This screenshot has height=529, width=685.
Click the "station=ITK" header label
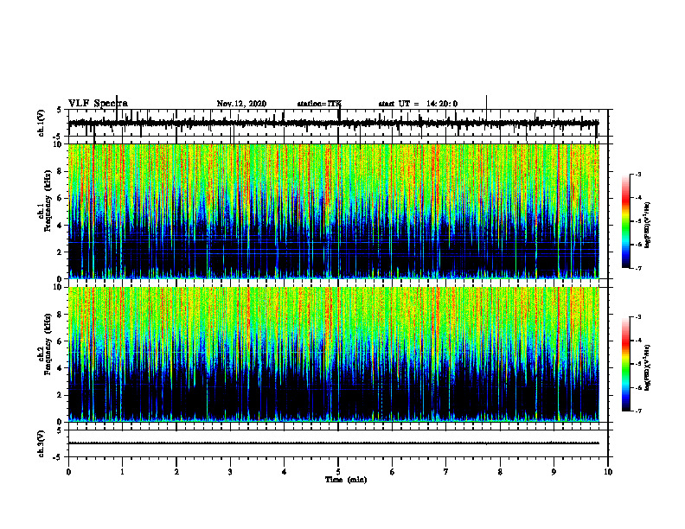coord(319,104)
